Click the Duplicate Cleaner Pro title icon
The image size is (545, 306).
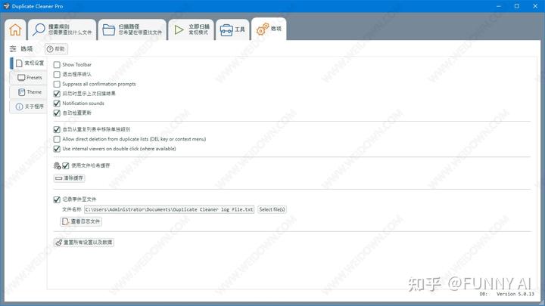tap(6, 6)
